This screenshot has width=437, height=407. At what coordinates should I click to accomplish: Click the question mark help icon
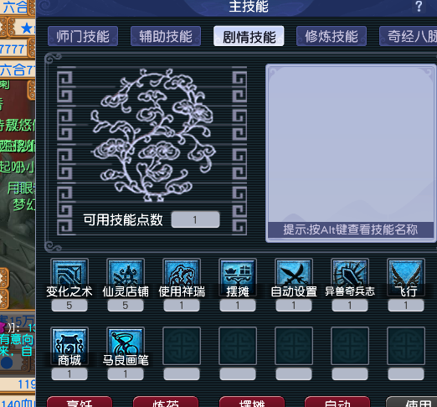click(x=419, y=6)
